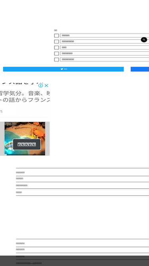Viewport: 149px width, 266px height.
Task: Click the third text field beside checkboxes
Action: 104,47
